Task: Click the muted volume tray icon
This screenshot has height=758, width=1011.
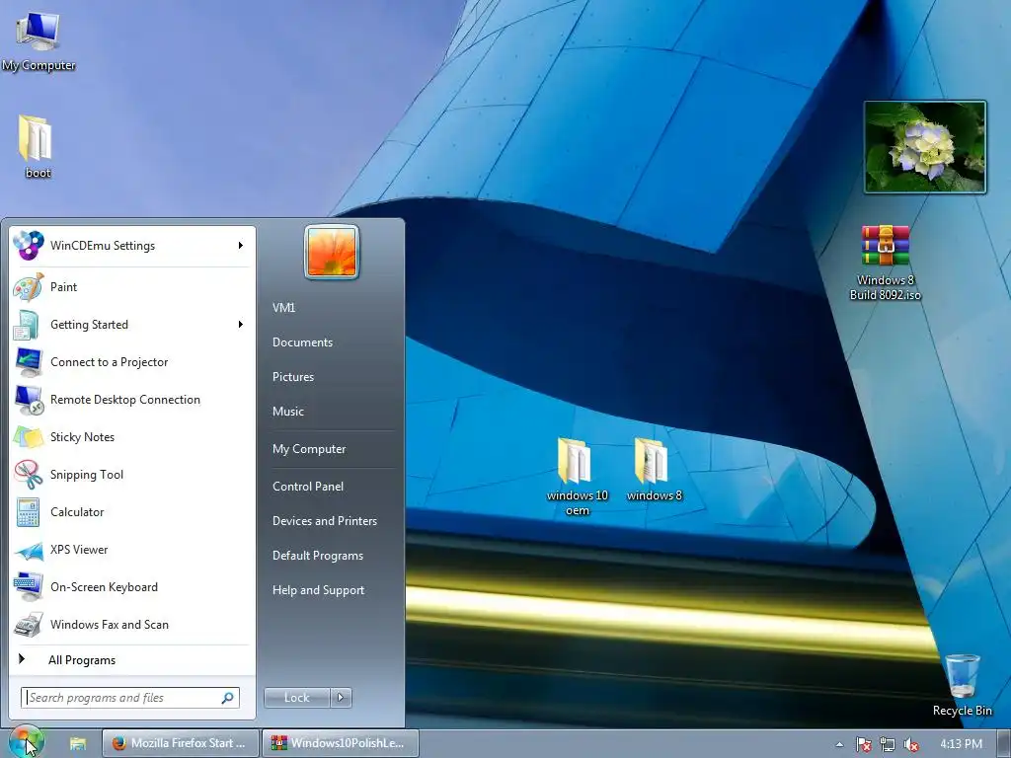Action: 911,744
